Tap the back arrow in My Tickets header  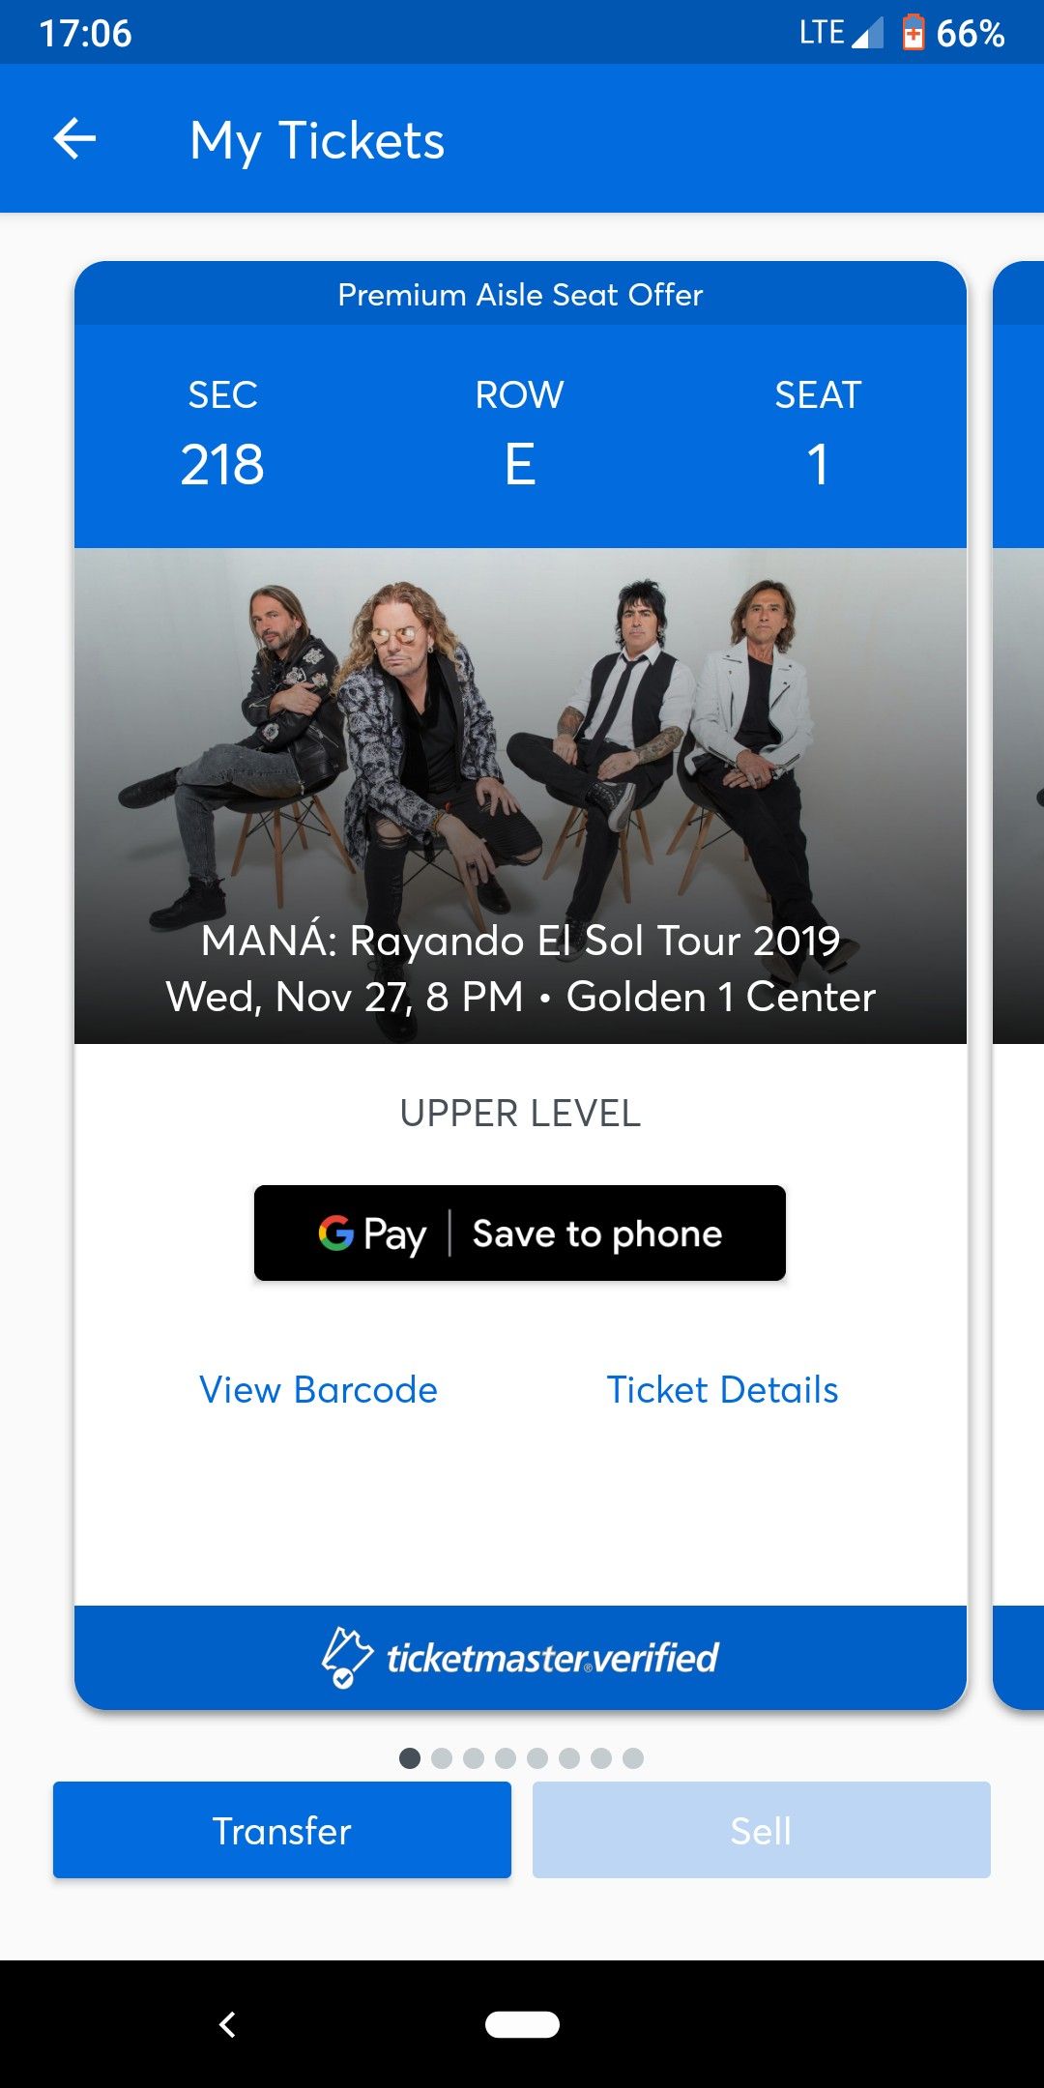74,139
